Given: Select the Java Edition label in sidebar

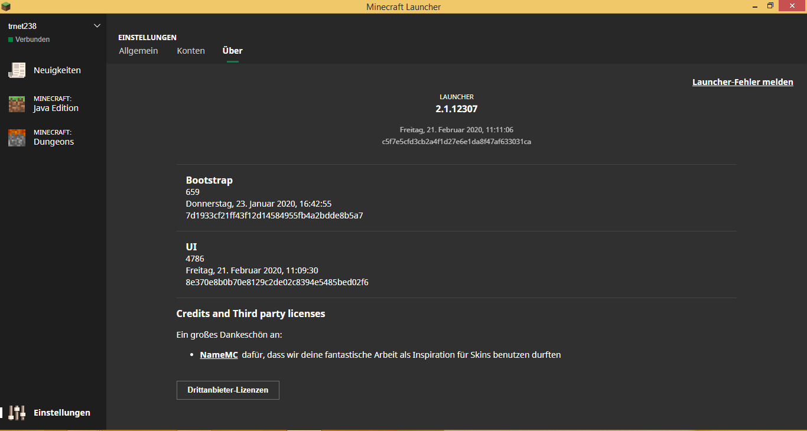Looking at the screenshot, I should (x=56, y=108).
